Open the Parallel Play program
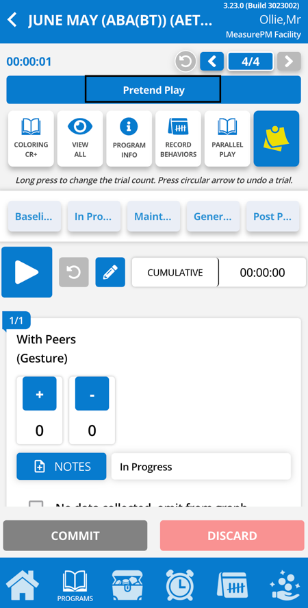This screenshot has width=308, height=608. coord(227,139)
